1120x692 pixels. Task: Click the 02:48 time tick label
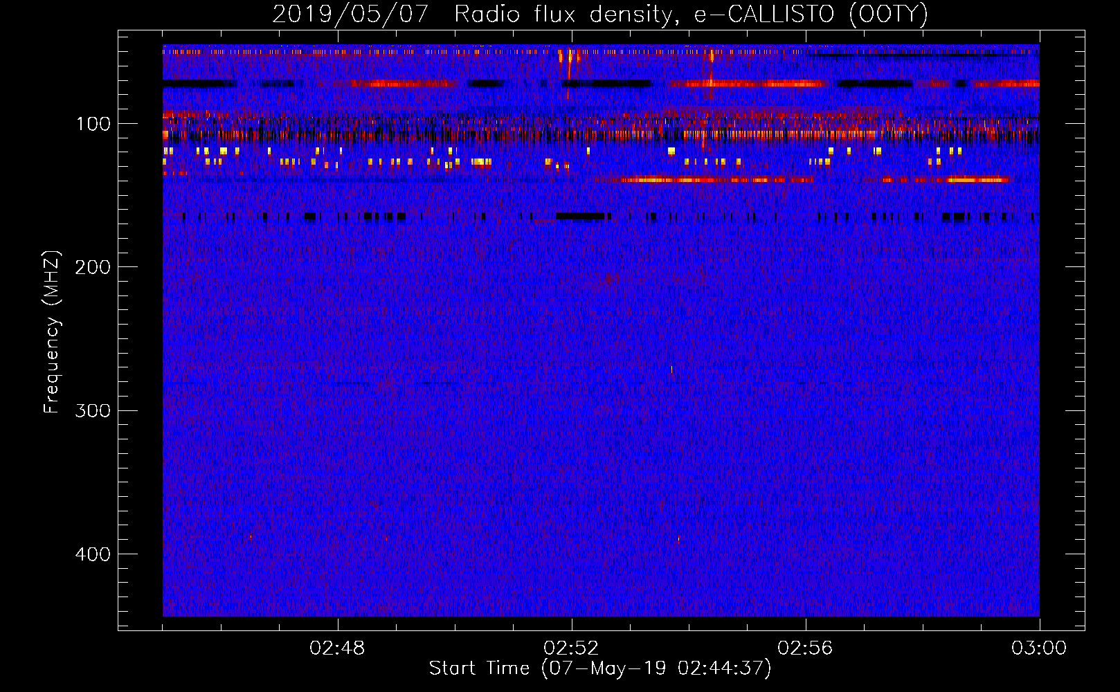pyautogui.click(x=337, y=648)
